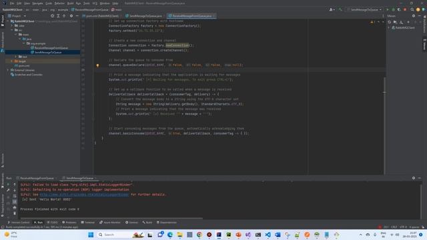Click the Build hammer icon in toolbar
This screenshot has height=240, width=427.
[340, 9]
